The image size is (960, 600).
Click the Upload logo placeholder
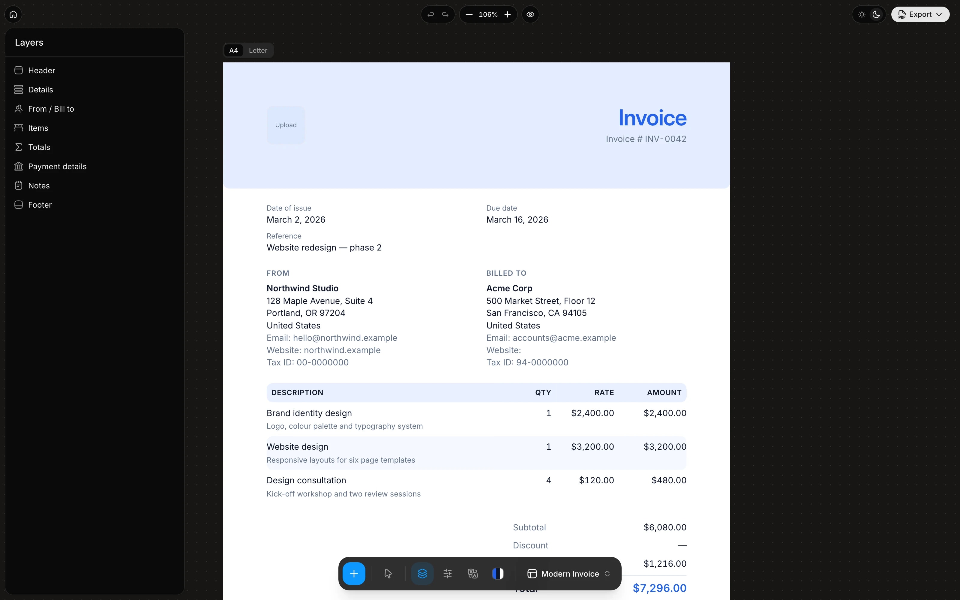coord(286,125)
